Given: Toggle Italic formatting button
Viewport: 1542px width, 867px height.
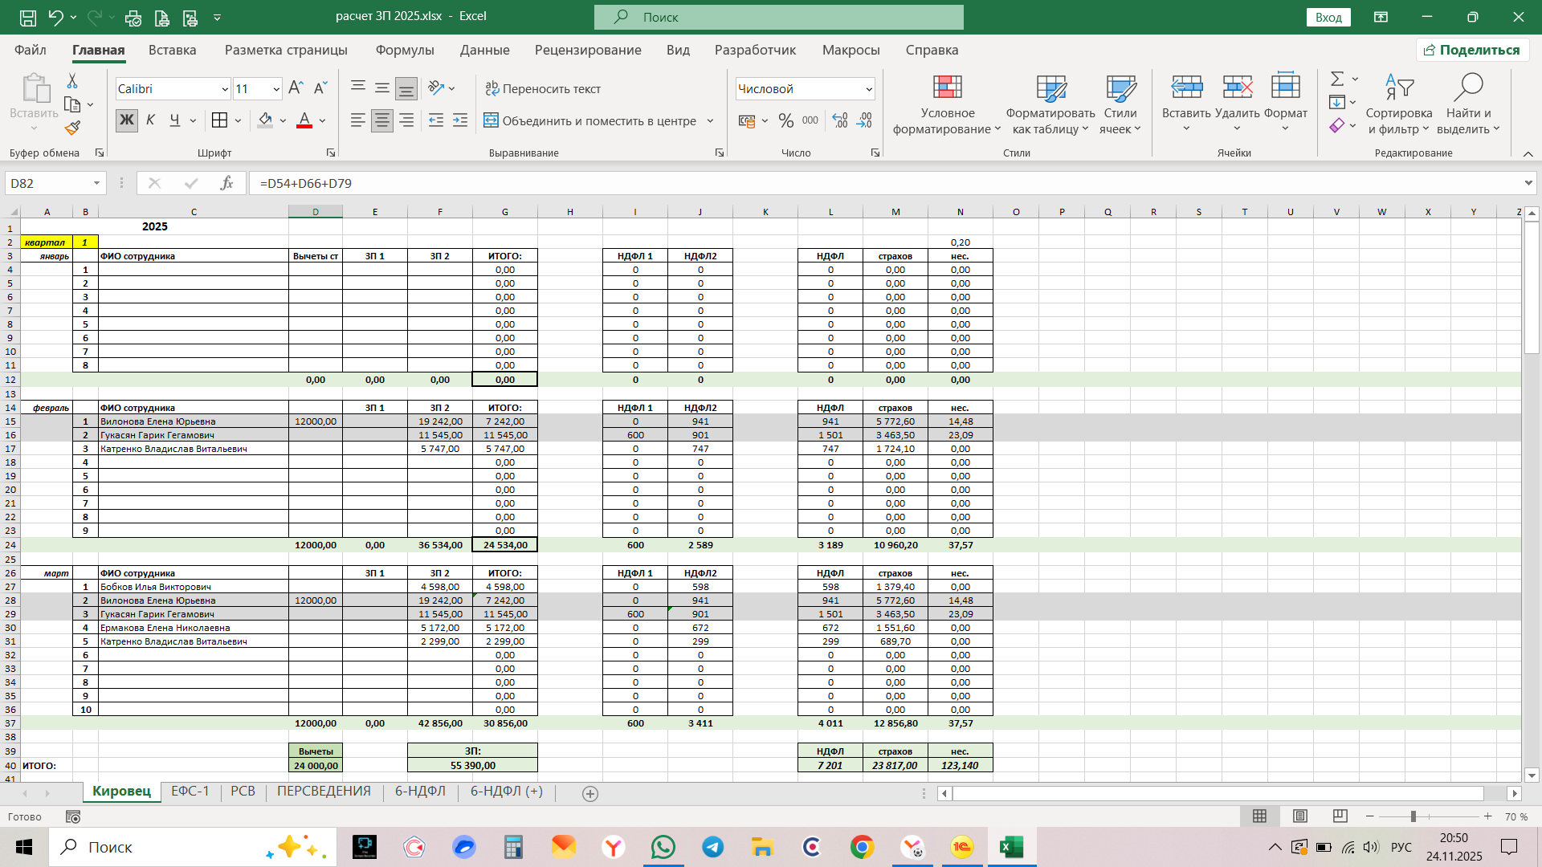Looking at the screenshot, I should (x=150, y=120).
